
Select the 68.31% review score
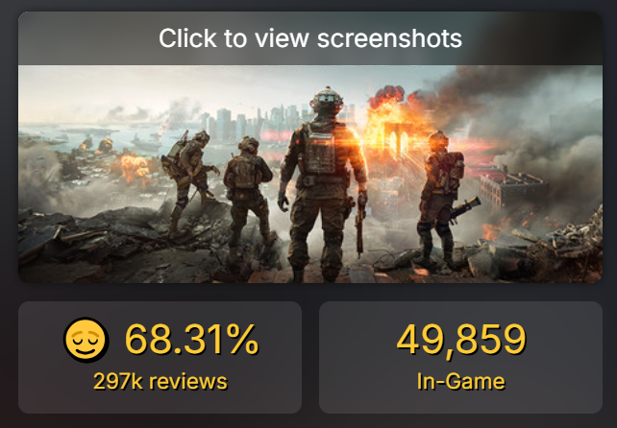pyautogui.click(x=191, y=339)
